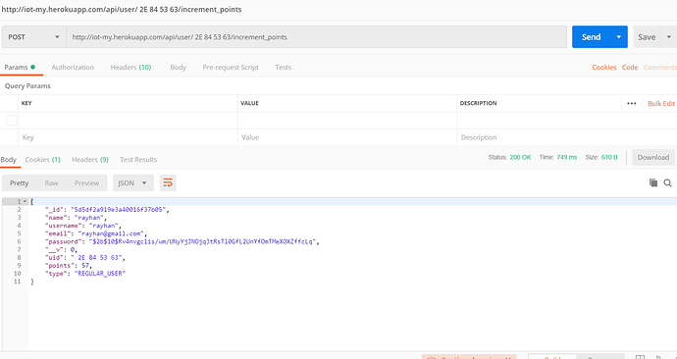This screenshot has width=677, height=359.
Task: Switch to the Authorization tab
Action: [73, 68]
